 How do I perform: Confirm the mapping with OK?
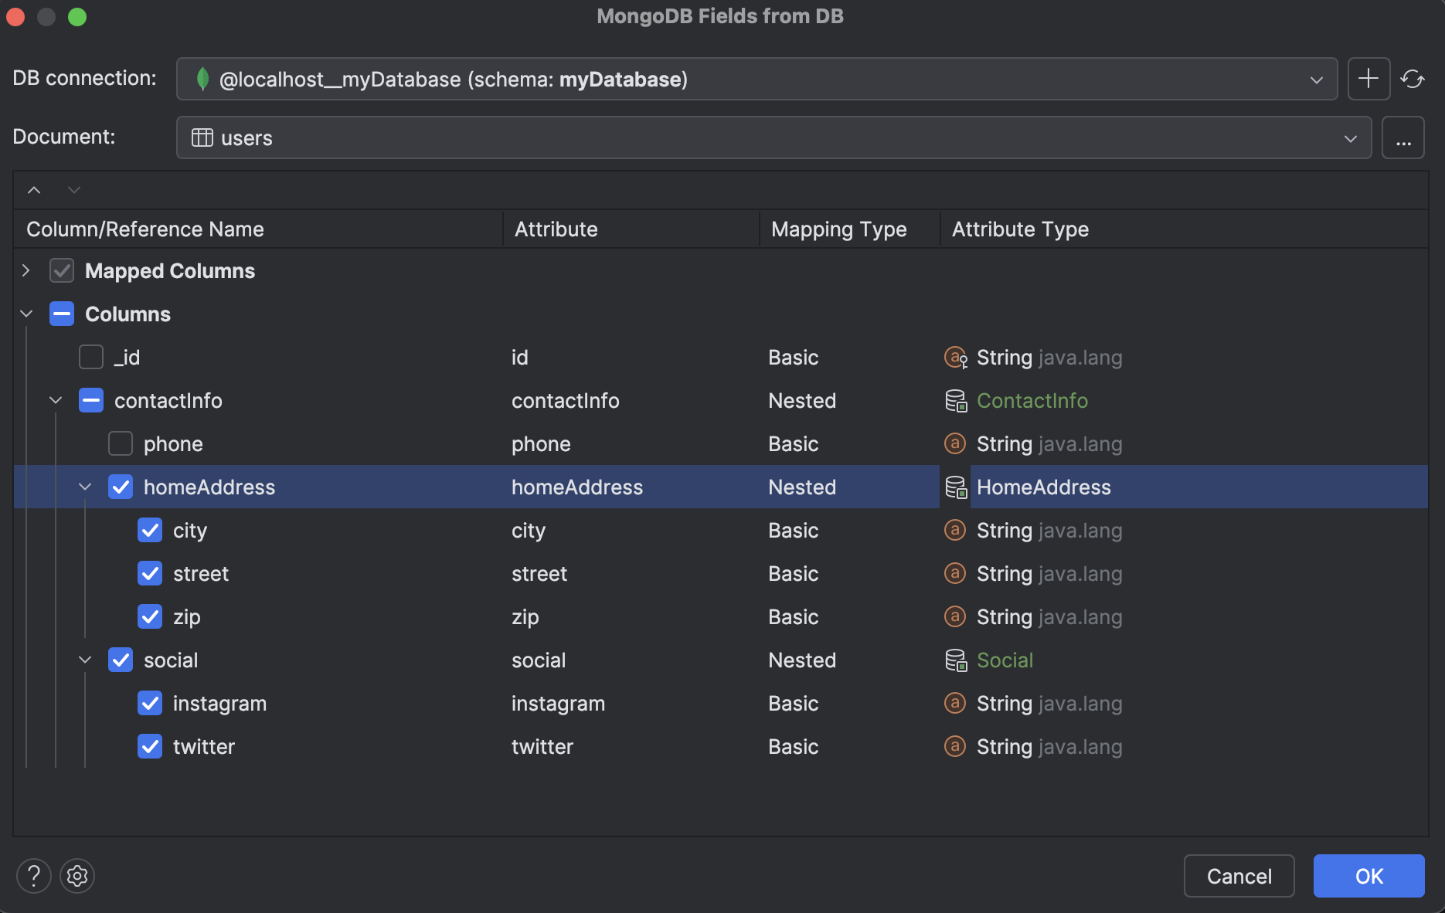[x=1368, y=876]
